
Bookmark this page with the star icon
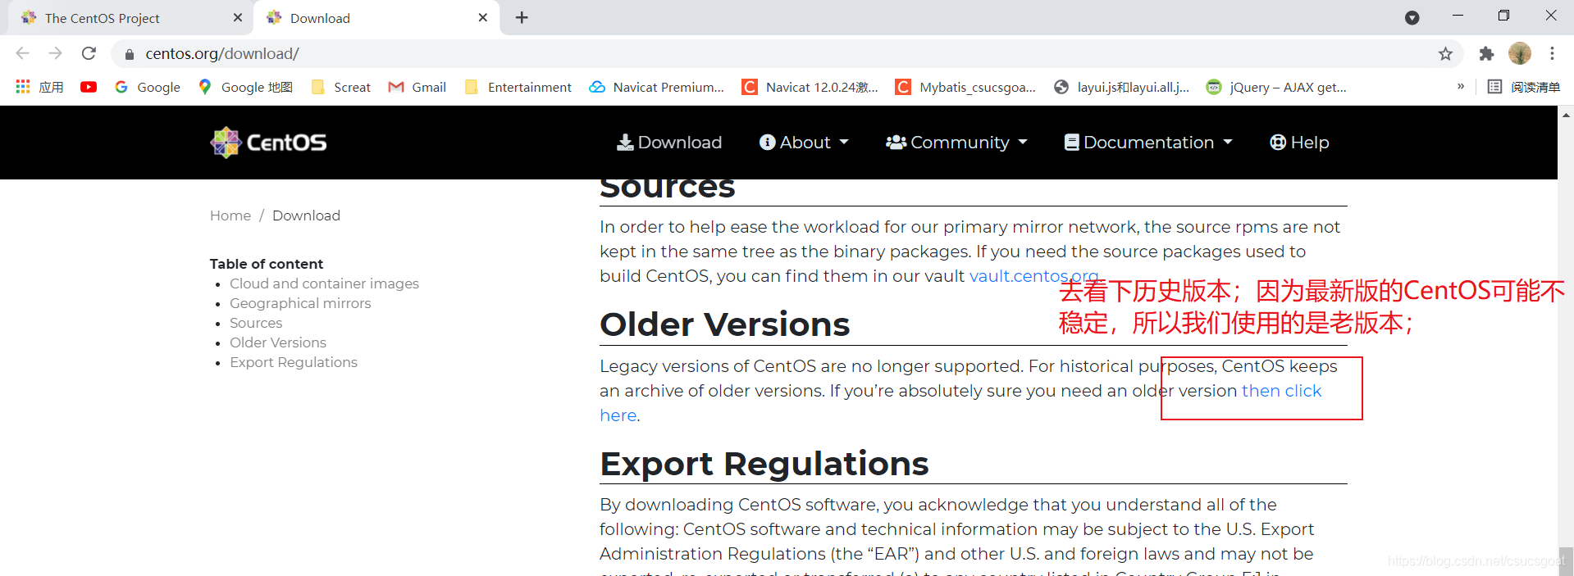(x=1445, y=53)
